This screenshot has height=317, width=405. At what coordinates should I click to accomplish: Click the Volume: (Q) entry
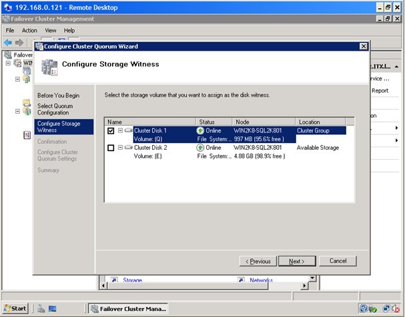tap(148, 139)
